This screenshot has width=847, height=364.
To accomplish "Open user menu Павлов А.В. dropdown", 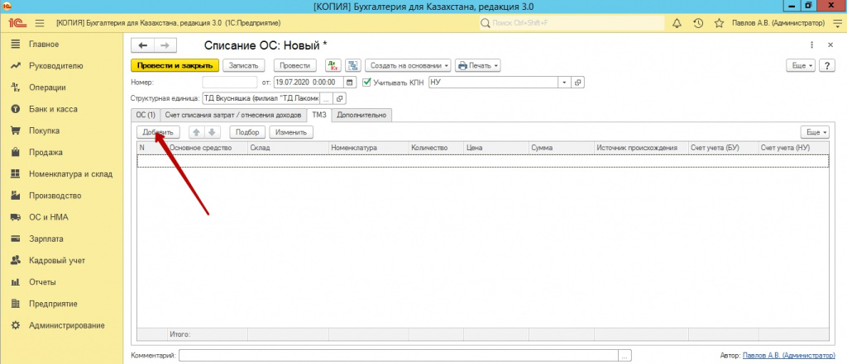I will (778, 23).
